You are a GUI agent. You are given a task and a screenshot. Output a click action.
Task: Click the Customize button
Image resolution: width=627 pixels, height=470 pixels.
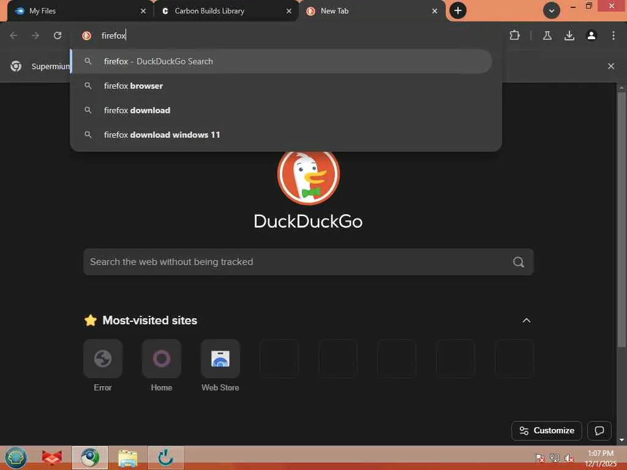(547, 430)
